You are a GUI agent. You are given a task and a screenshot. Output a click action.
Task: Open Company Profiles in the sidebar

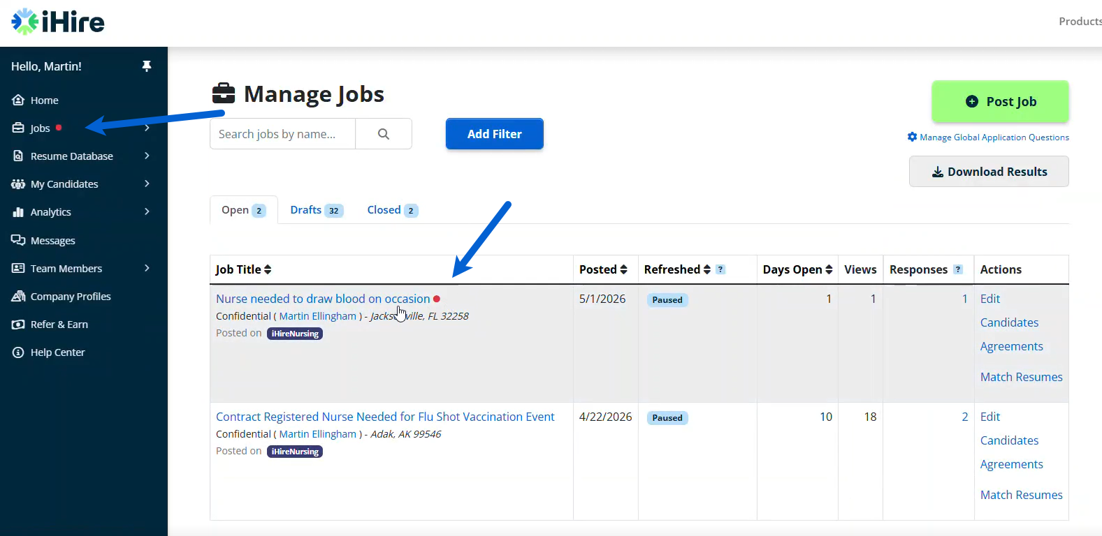click(x=71, y=297)
